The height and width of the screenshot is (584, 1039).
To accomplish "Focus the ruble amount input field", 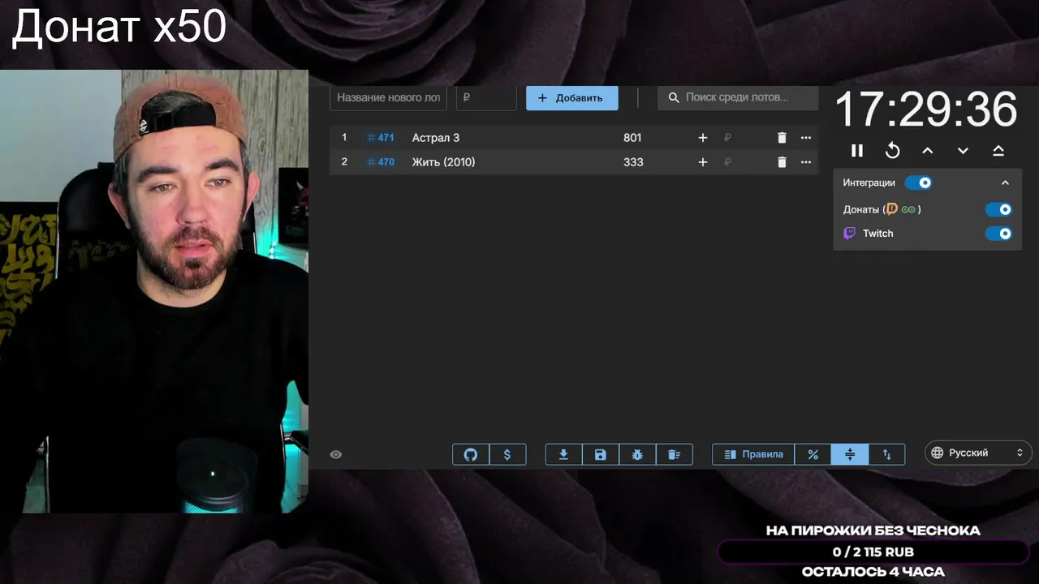I will [x=486, y=97].
